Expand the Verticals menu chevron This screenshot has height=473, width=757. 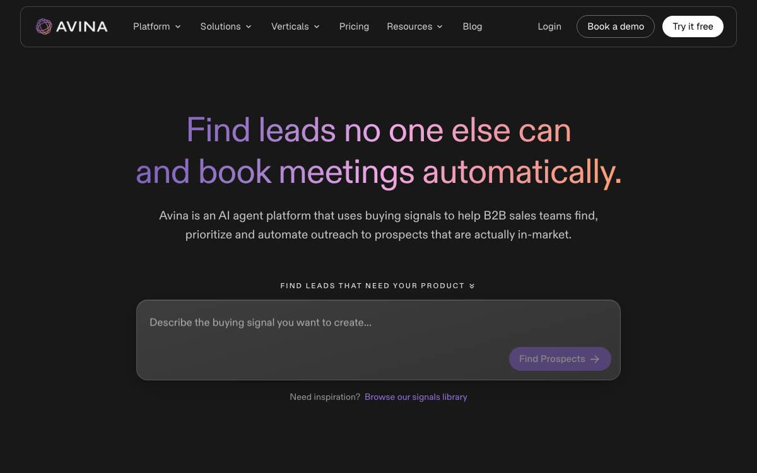[x=317, y=26]
